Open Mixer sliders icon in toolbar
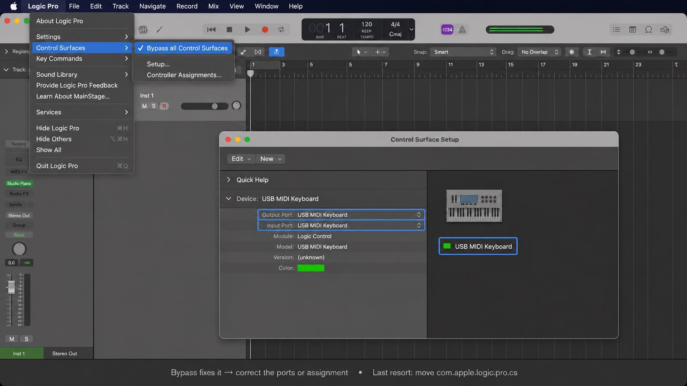Screen dimensions: 687x386 click(143, 30)
